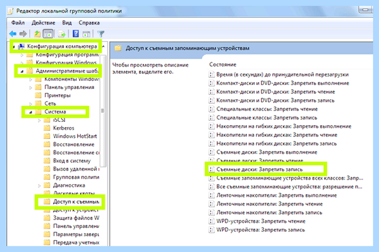Image resolution: width=379 pixels, height=252 pixels.
Task: Select 'Съемные диски: Запретить запись' policy
Action: point(260,169)
